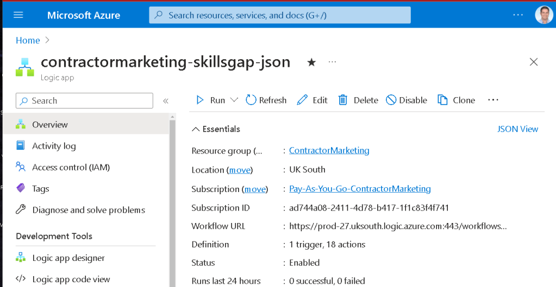The height and width of the screenshot is (287, 556).
Task: Click the '1 trigger, 18 actions' text
Action: point(327,244)
